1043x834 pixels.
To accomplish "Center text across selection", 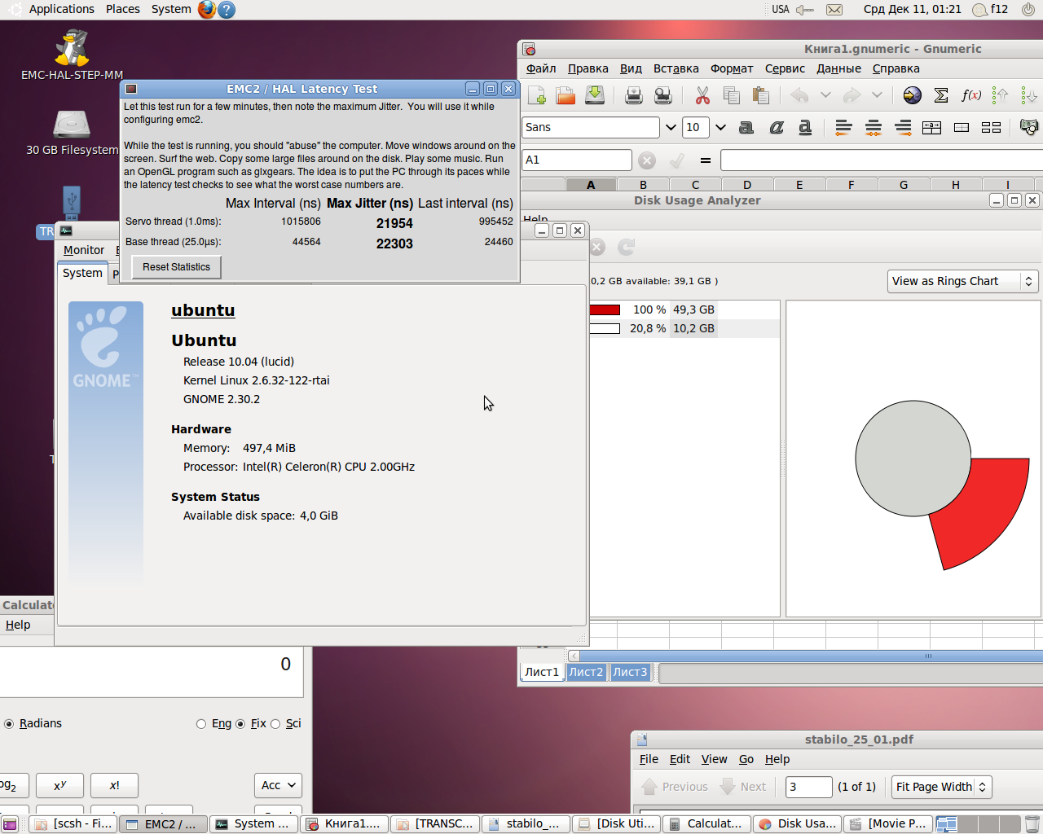I will 931,127.
